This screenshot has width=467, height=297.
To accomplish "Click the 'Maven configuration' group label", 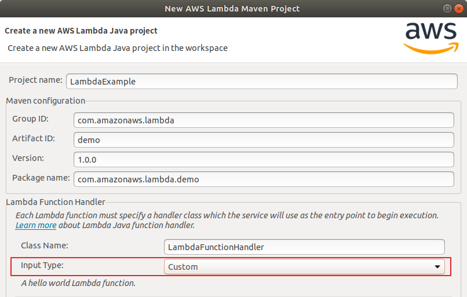I will tap(46, 101).
